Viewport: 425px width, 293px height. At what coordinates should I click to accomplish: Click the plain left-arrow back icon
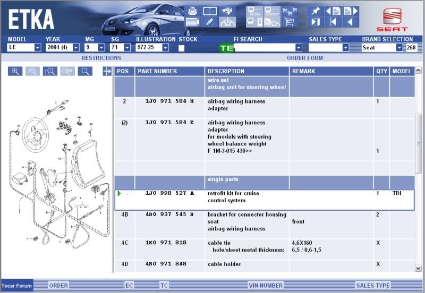coord(351,22)
